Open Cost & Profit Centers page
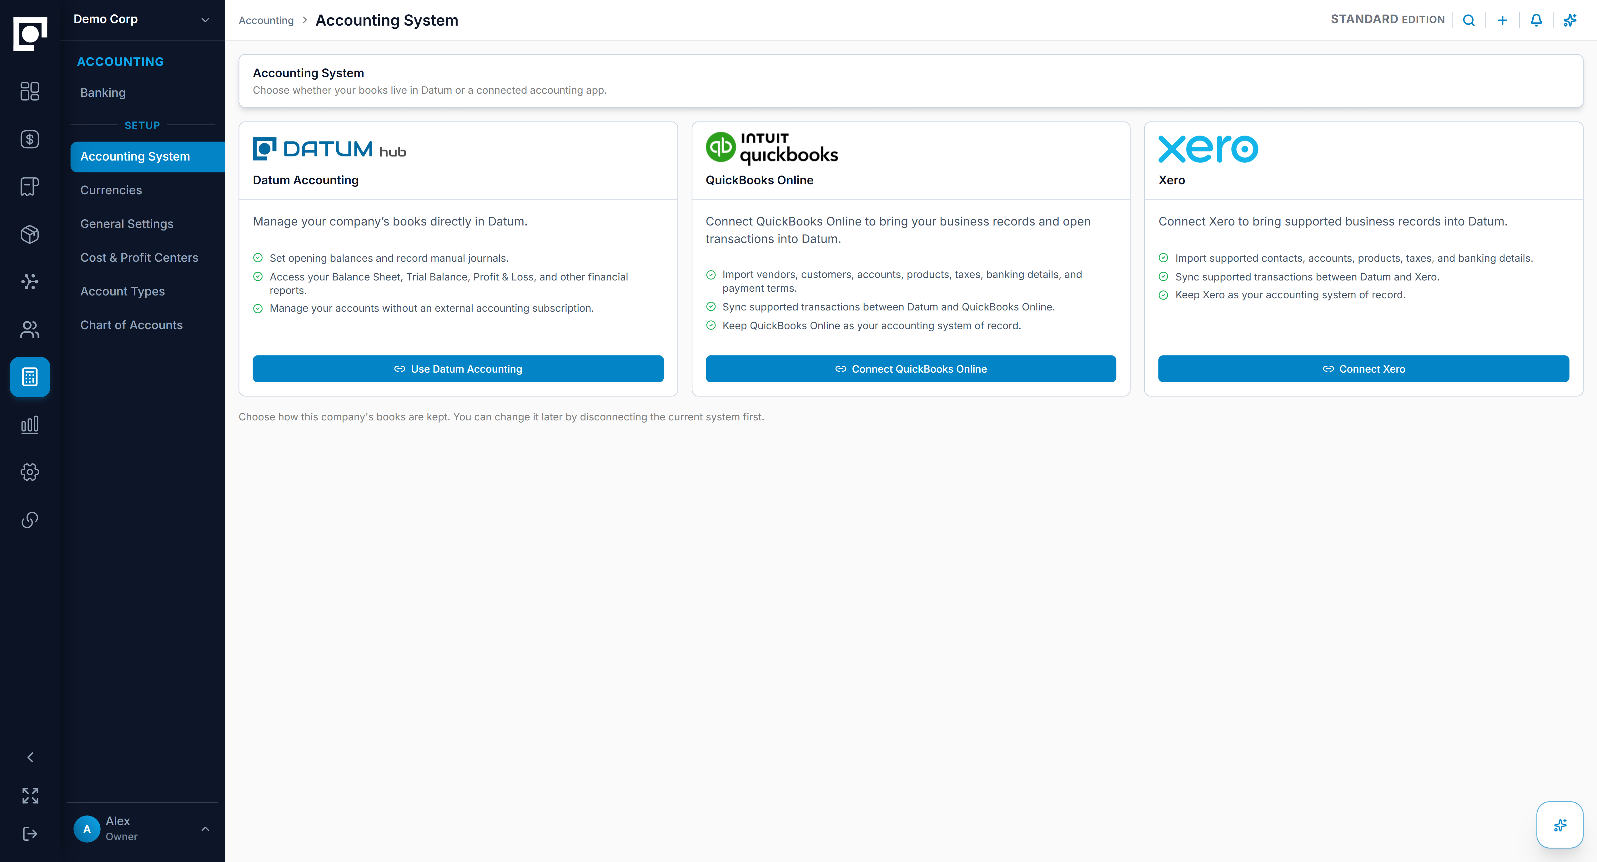This screenshot has width=1597, height=862. click(139, 258)
